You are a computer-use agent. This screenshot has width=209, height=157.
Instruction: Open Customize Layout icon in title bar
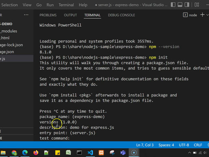tap(197, 5)
